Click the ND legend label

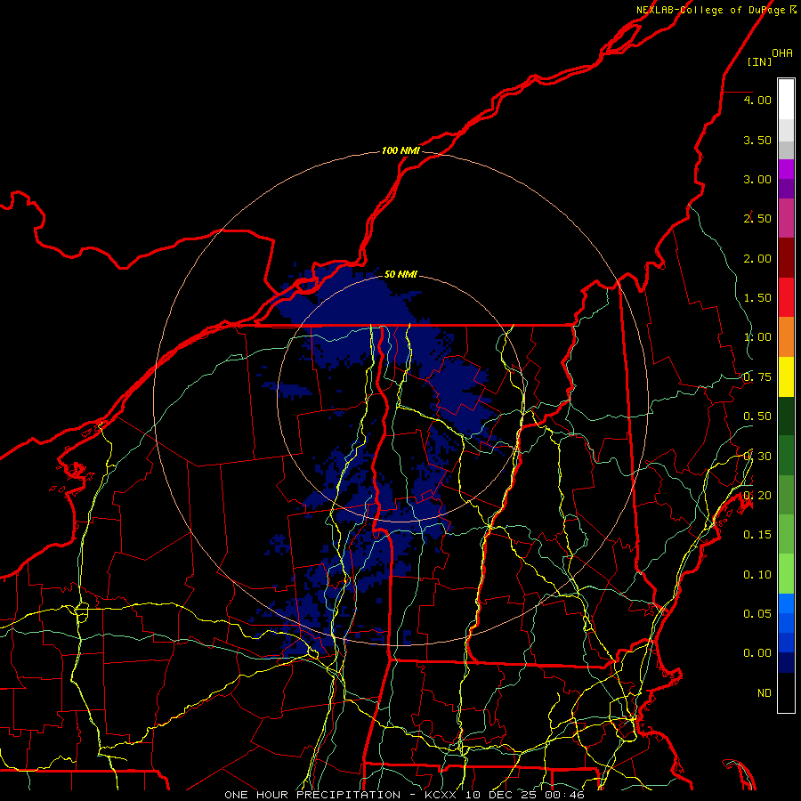click(765, 693)
